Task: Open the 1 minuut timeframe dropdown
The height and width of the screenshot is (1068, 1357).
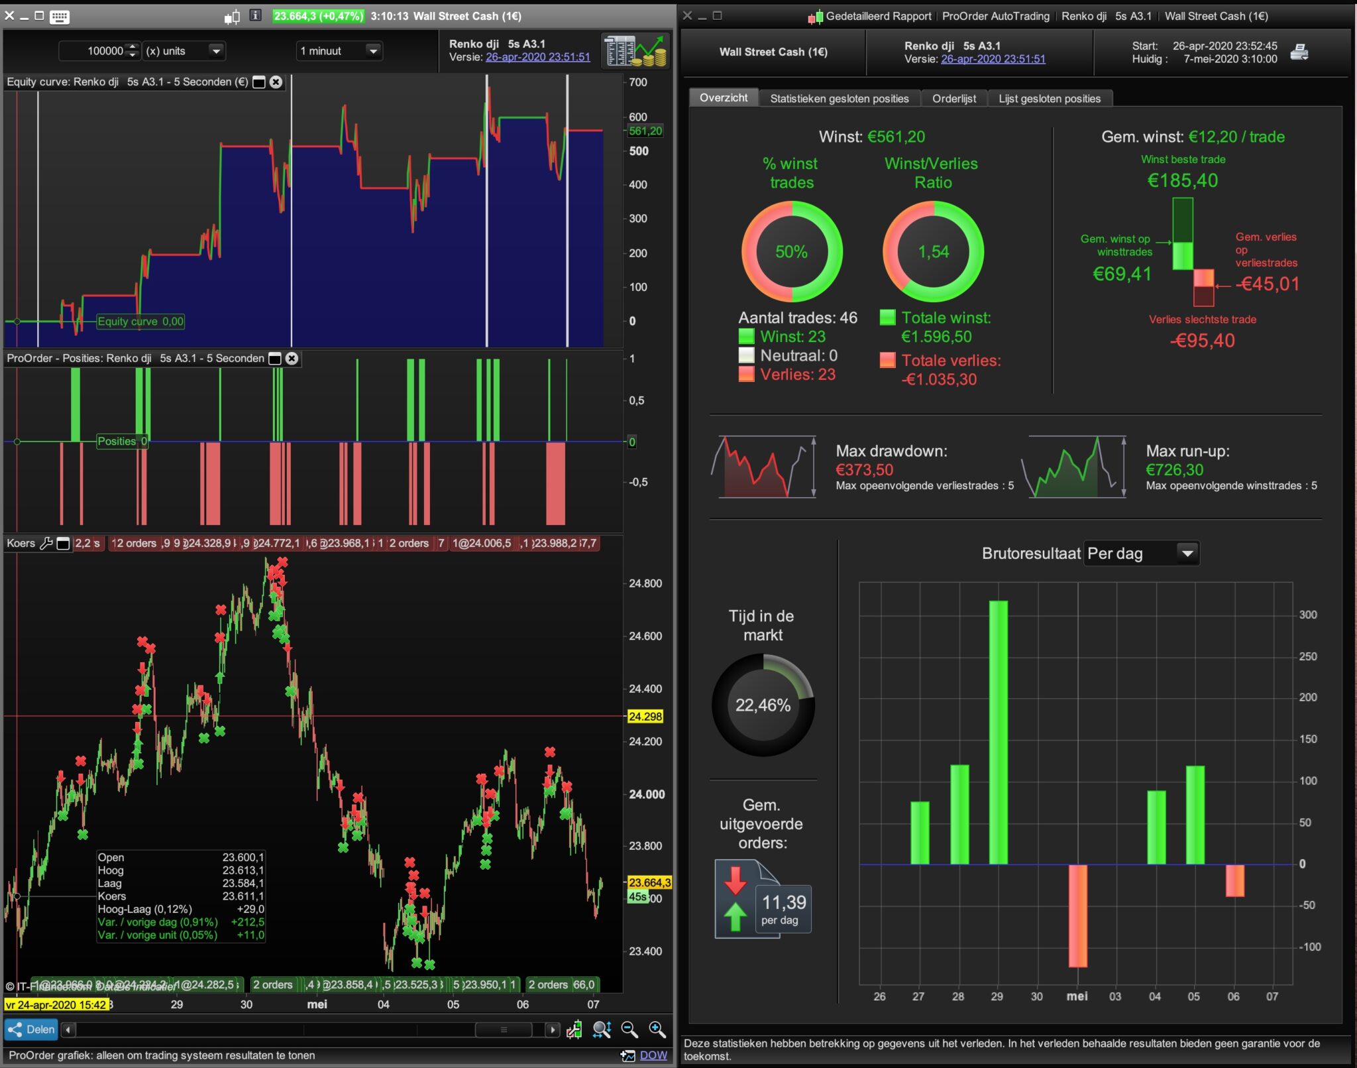Action: [373, 51]
